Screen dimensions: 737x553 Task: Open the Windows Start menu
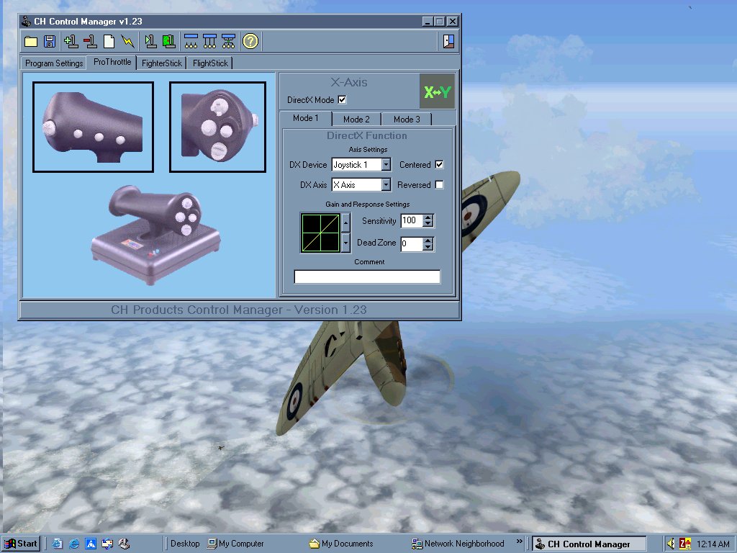[x=21, y=544]
